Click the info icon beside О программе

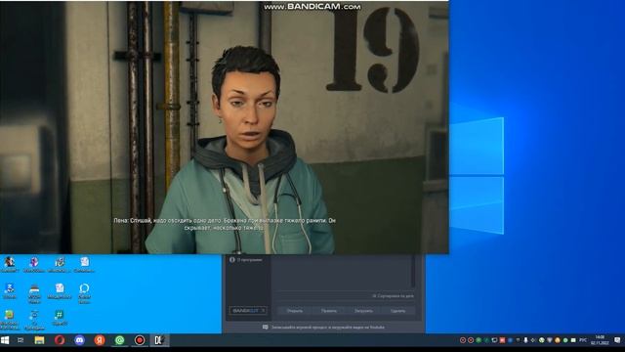[x=232, y=260]
